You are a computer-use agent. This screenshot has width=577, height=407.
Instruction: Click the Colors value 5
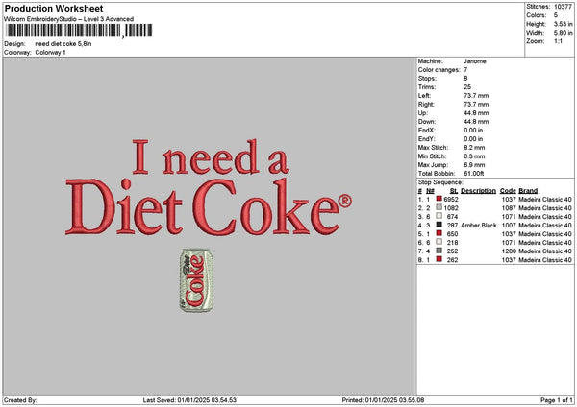click(556, 15)
